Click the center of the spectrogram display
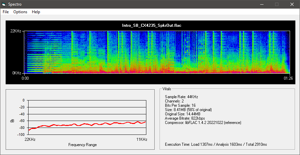 (x=157, y=52)
